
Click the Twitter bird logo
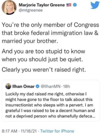click(95, 5)
